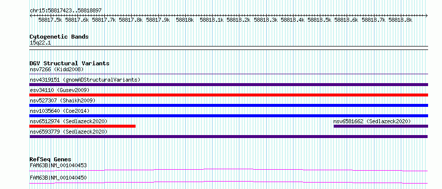Image resolution: width=442 pixels, height=189 pixels.
Task: Click the red esv34110 variant bar
Action: tap(228, 95)
